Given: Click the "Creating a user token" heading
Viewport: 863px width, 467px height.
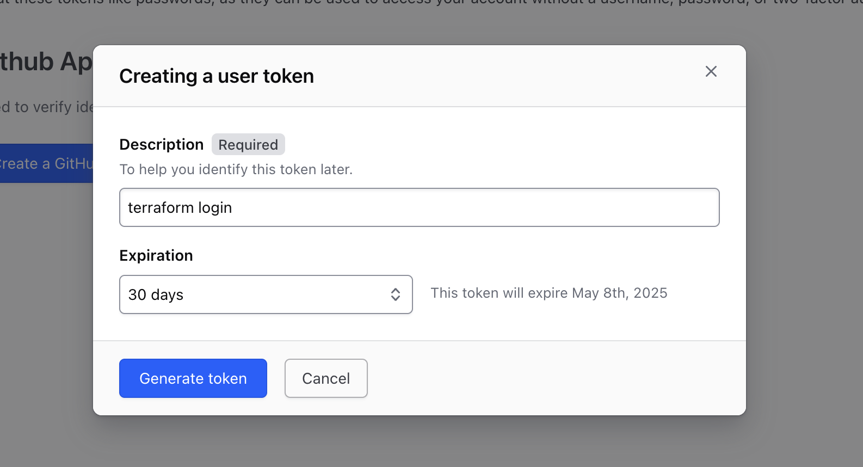Looking at the screenshot, I should [217, 76].
